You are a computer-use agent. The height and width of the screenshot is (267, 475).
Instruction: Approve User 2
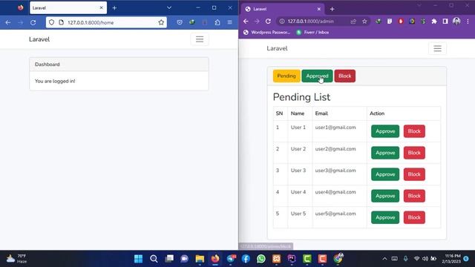pos(385,153)
